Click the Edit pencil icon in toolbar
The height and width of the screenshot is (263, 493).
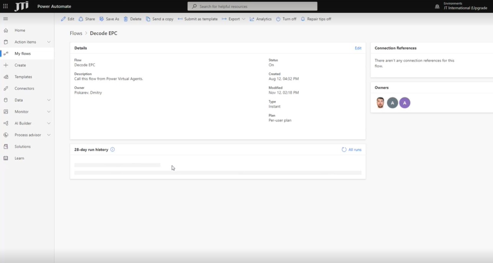point(63,19)
